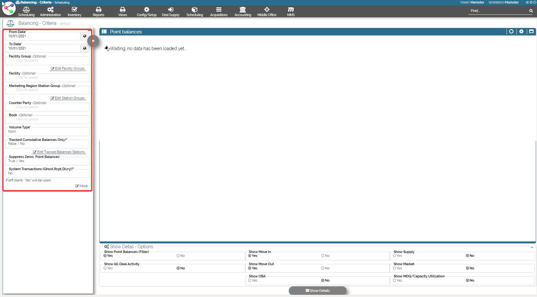The image size is (537, 297).
Task: Select No for Show Point Balances (Filter)
Action: coord(178,256)
